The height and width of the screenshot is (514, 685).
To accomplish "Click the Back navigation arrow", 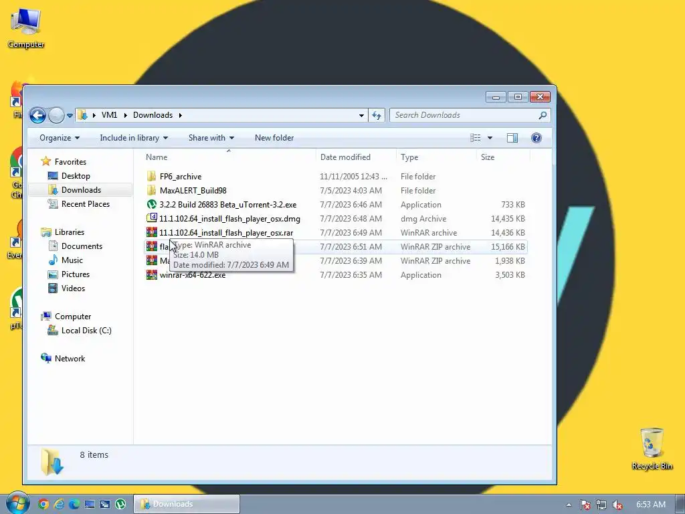I will pos(37,115).
